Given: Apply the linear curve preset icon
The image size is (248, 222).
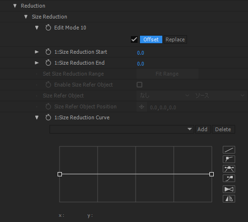Looking at the screenshot, I should point(229,150).
